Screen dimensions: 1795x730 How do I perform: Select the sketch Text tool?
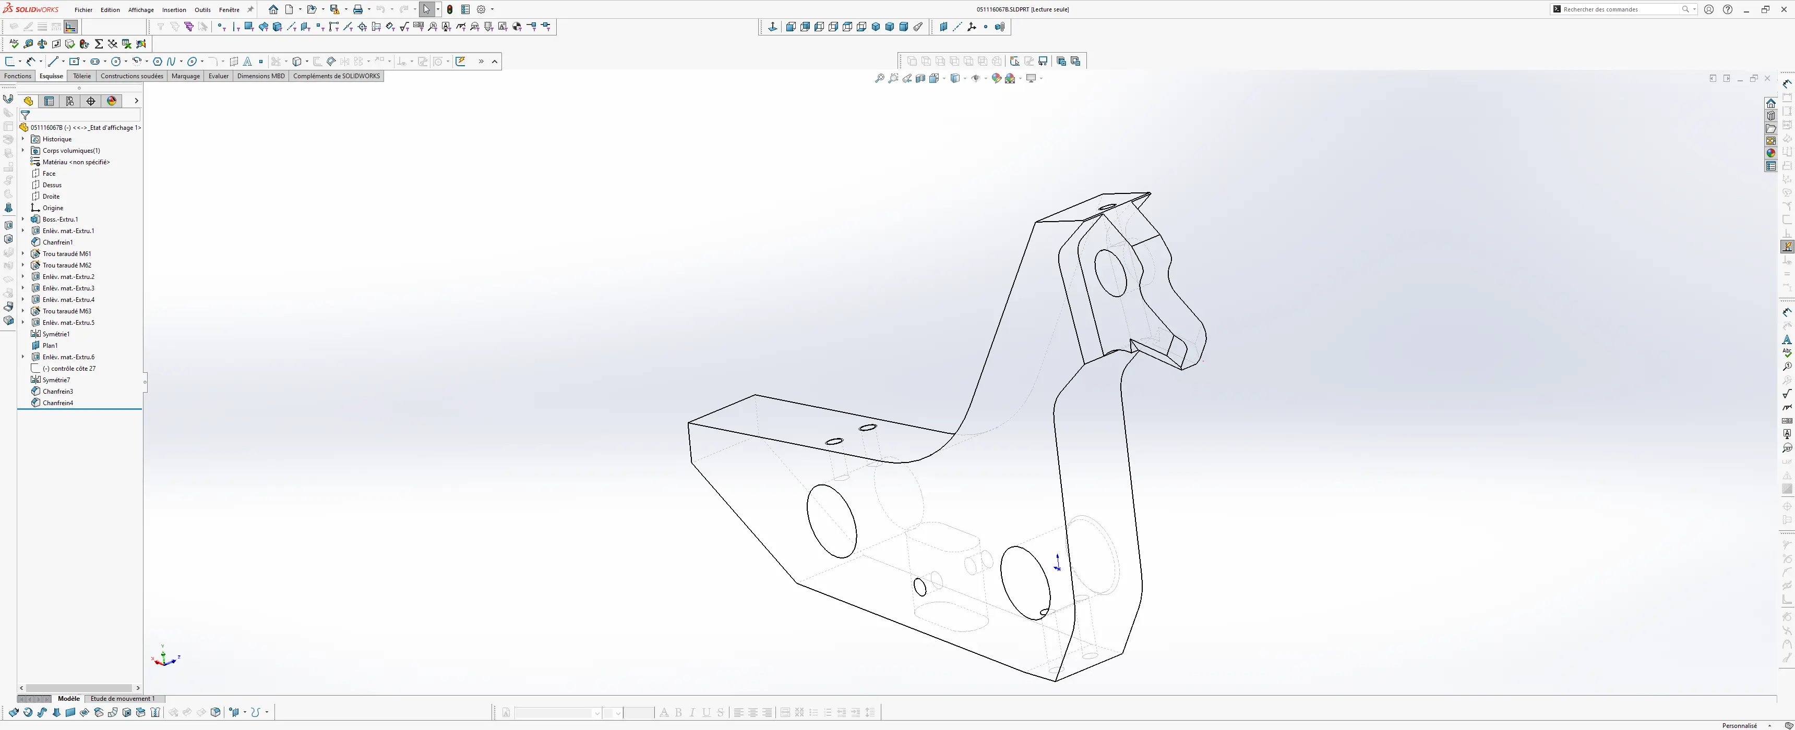247,62
